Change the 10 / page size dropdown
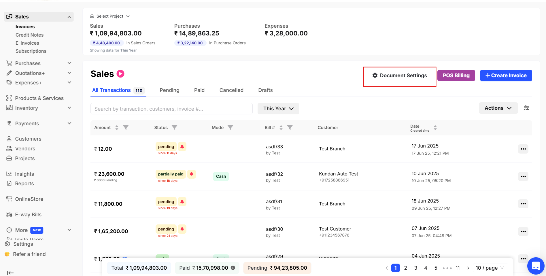The width and height of the screenshot is (546, 276). point(490,268)
